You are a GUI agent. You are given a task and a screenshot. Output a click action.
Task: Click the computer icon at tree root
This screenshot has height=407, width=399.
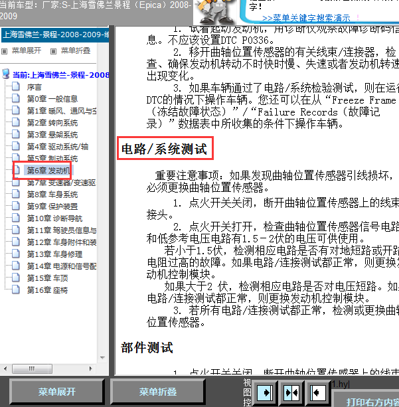pyautogui.click(x=7, y=74)
